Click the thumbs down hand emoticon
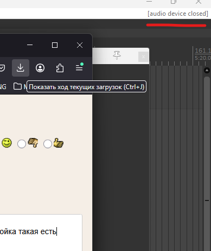Image resolution: width=211 pixels, height=251 pixels. coord(33,142)
